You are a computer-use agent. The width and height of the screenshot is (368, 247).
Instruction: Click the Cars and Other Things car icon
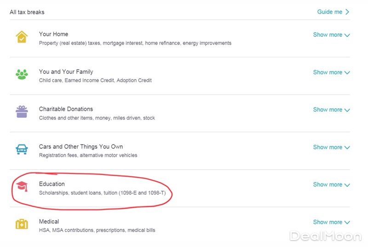[22, 150]
